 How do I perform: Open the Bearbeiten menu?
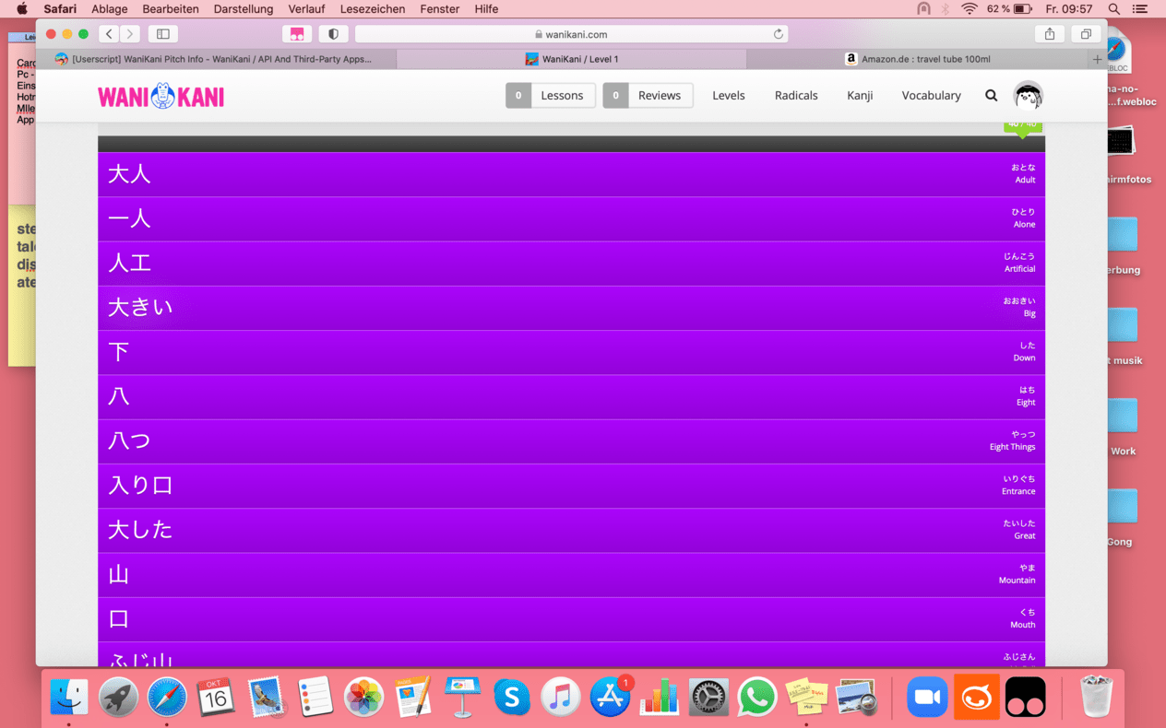[171, 8]
